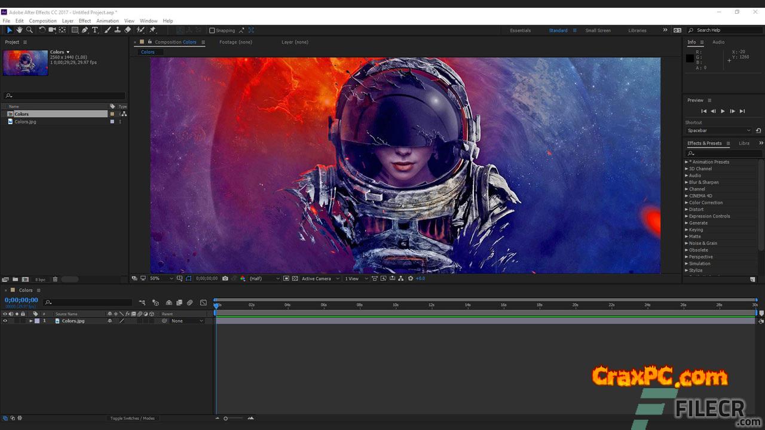Select the Horizontal Type tool

coord(95,30)
